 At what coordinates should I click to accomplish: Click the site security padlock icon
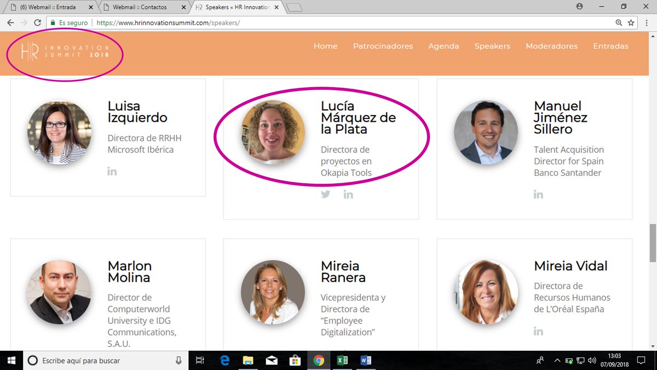pos(53,23)
